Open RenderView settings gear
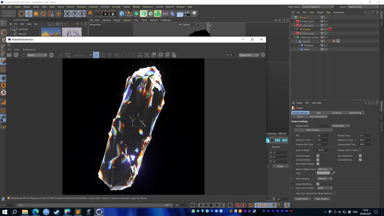384x216 pixels. click(x=263, y=55)
